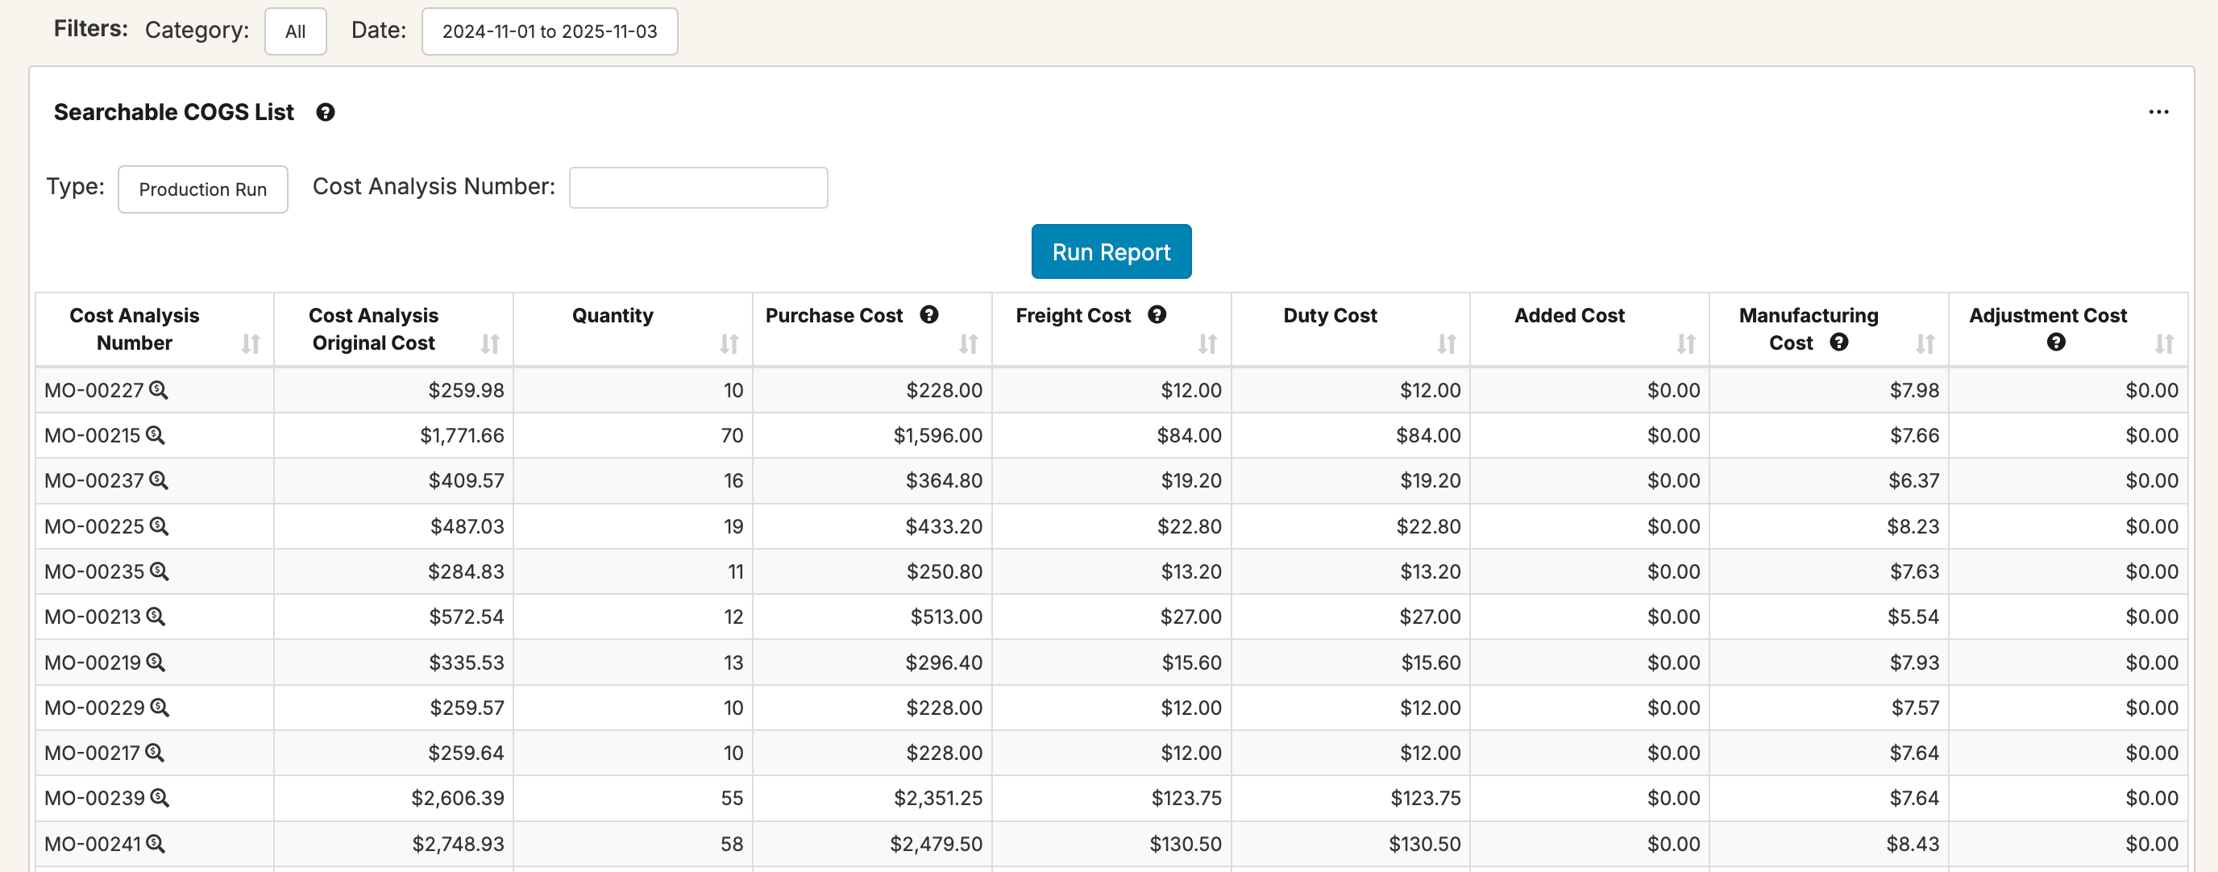Click the Adjustment Cost help question icon

pyautogui.click(x=2055, y=343)
